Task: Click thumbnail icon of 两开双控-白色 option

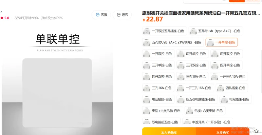Action: [215, 54]
